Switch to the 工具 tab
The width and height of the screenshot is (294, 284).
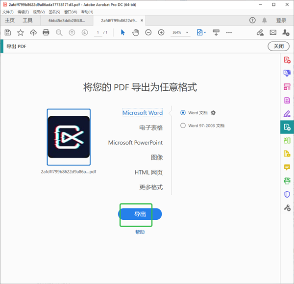[27, 21]
